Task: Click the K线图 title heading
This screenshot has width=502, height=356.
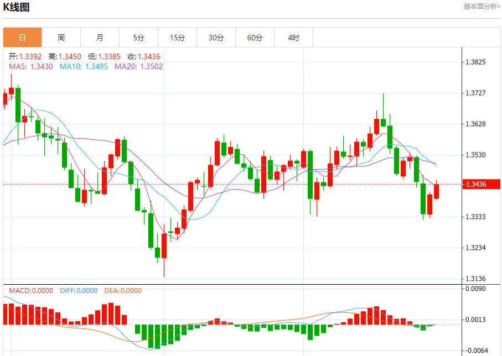Action: pyautogui.click(x=17, y=7)
